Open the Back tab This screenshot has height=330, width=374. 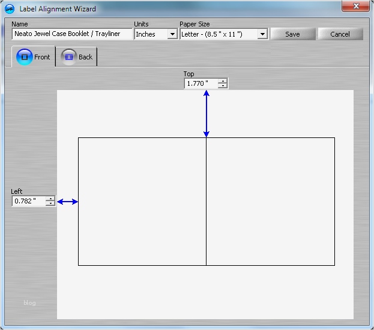point(76,57)
